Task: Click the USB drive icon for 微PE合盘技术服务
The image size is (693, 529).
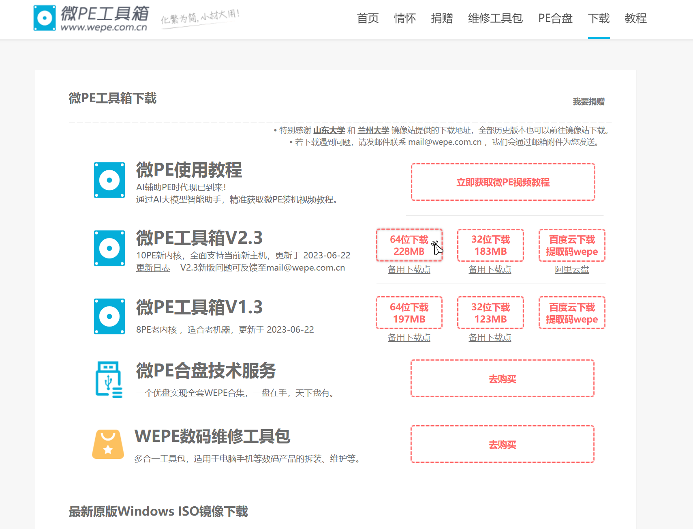Action: pyautogui.click(x=109, y=380)
